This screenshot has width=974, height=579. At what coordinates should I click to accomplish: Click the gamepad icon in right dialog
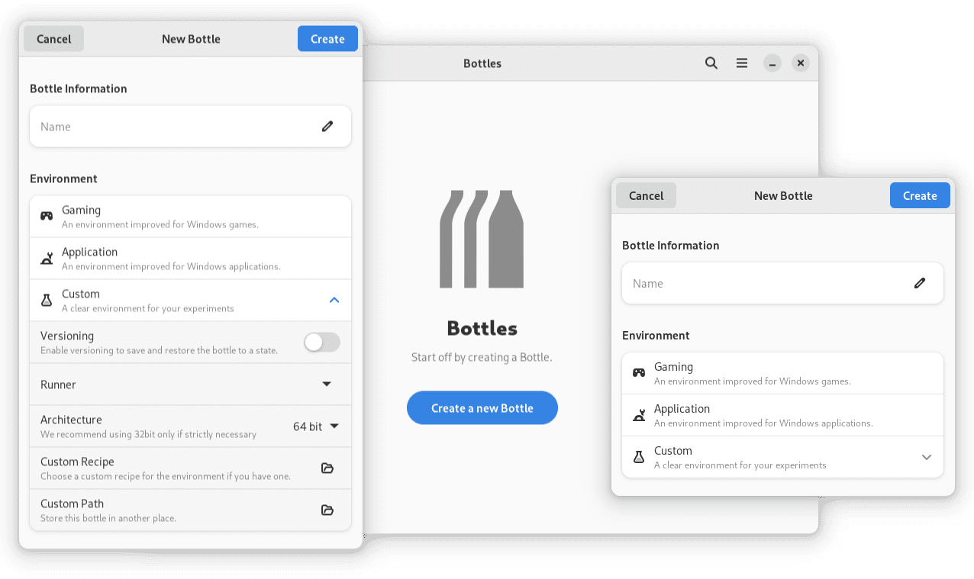click(639, 373)
